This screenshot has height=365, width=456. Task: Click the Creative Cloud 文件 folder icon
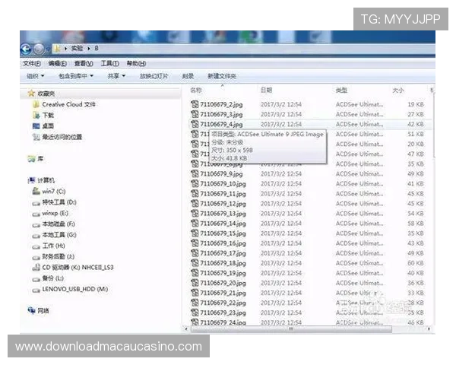[36, 104]
